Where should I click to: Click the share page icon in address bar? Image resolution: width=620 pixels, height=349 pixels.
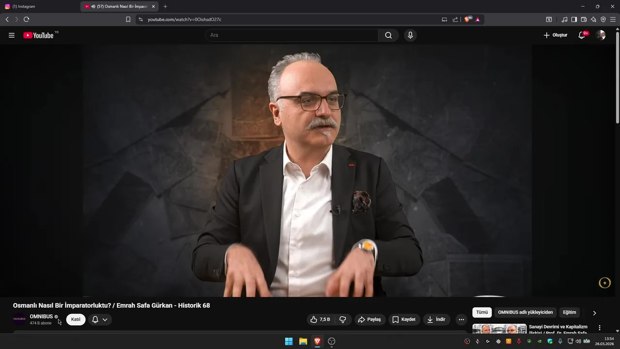click(455, 19)
